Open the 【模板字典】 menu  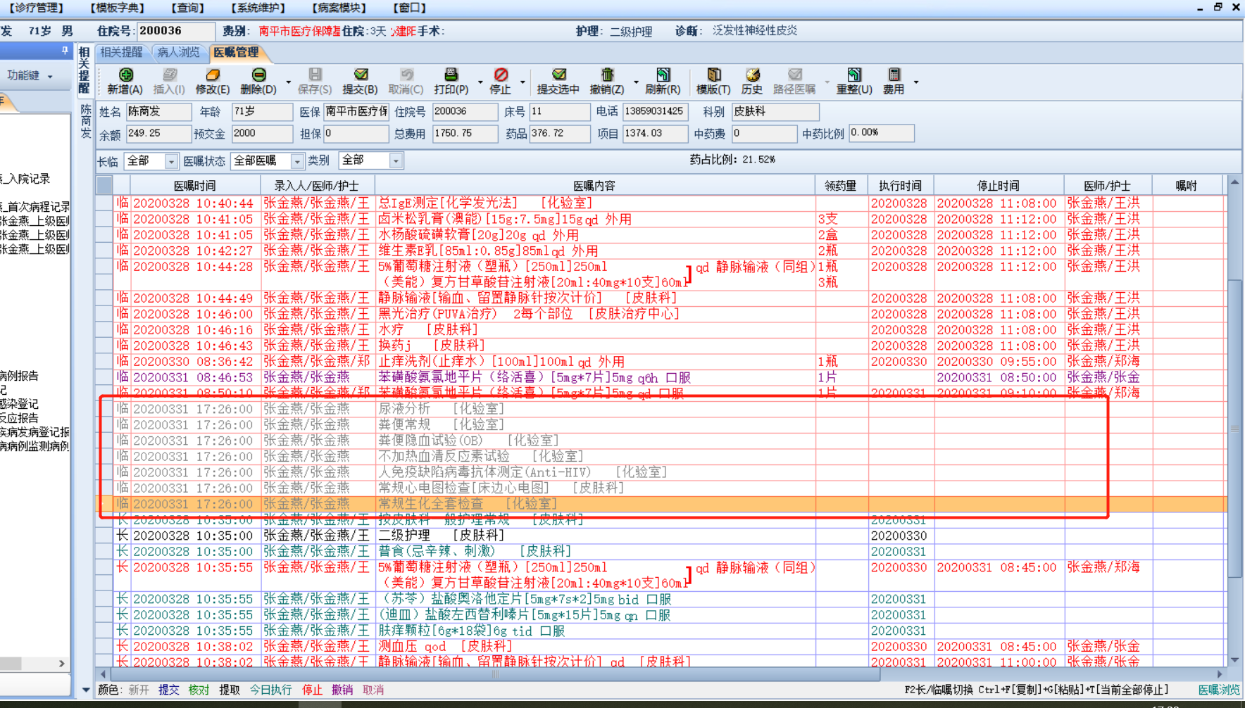click(x=117, y=8)
